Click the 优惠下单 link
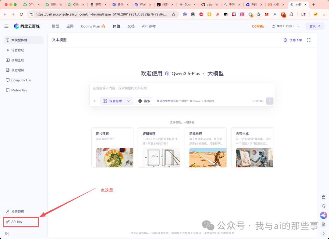The width and height of the screenshot is (329, 239). tap(293, 40)
